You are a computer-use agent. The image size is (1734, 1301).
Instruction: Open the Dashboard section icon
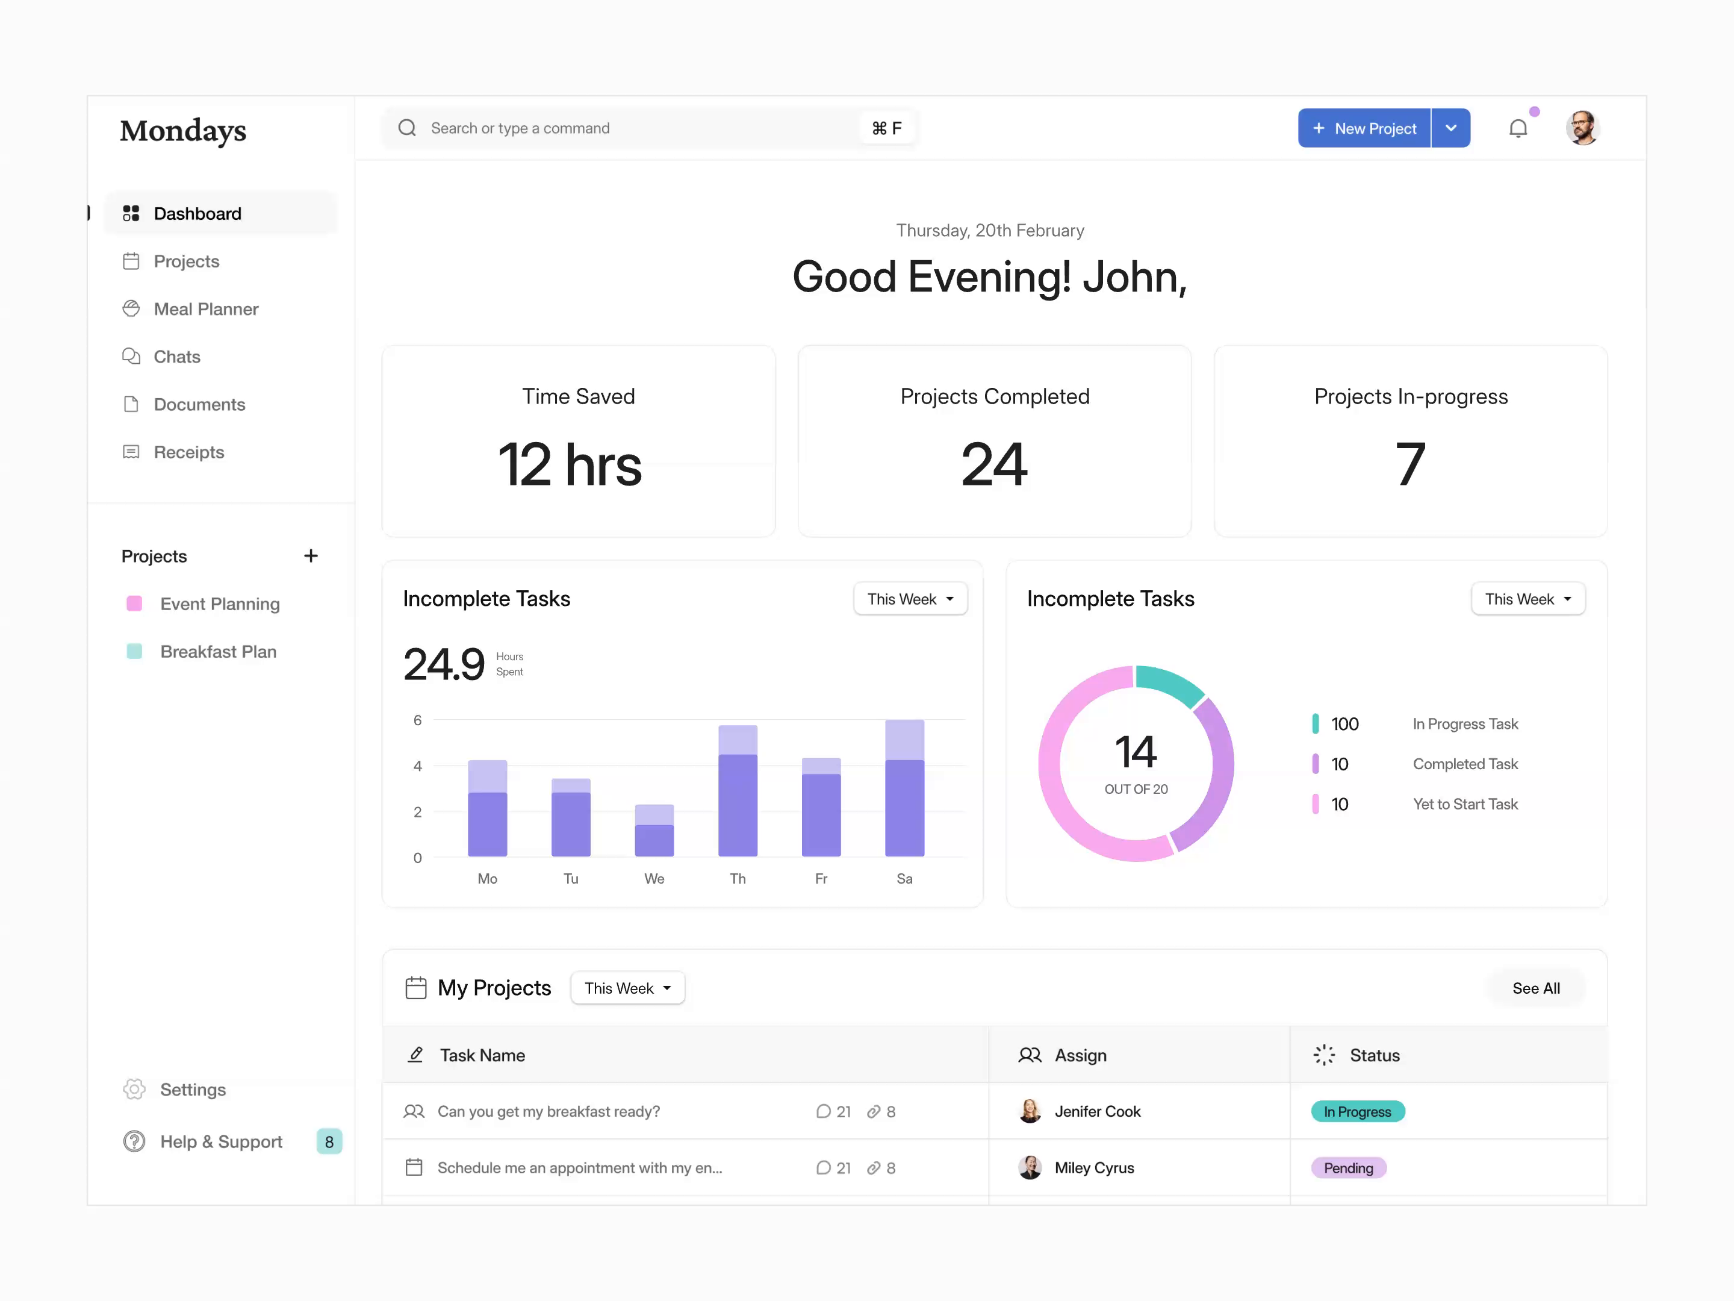point(132,213)
